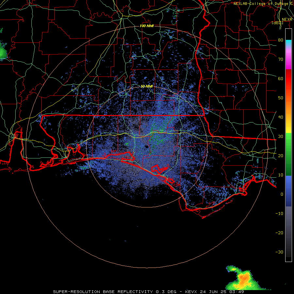Click the 40 value on the scale
Screen dimensions: 294x294
pyautogui.click(x=281, y=117)
